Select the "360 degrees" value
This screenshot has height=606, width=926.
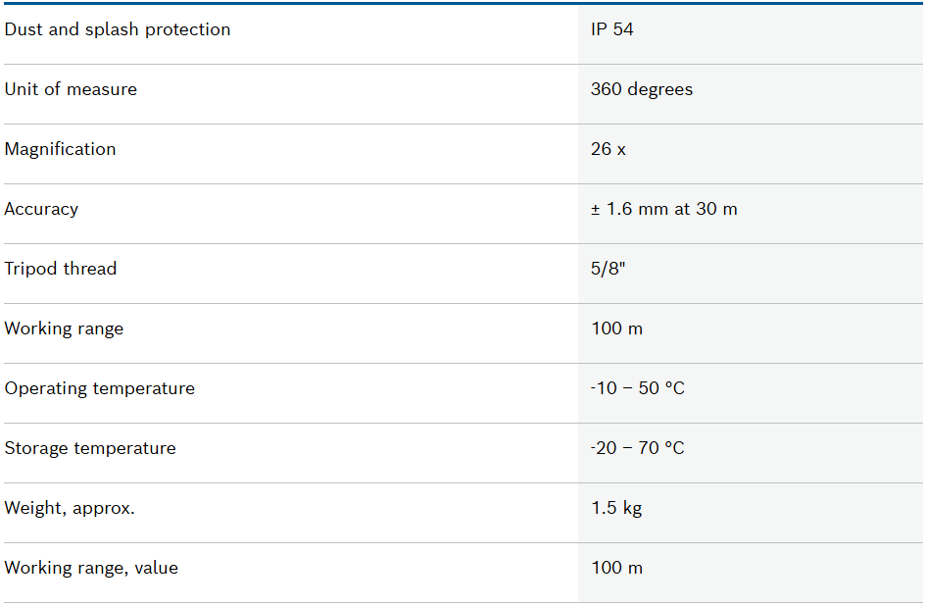[642, 89]
